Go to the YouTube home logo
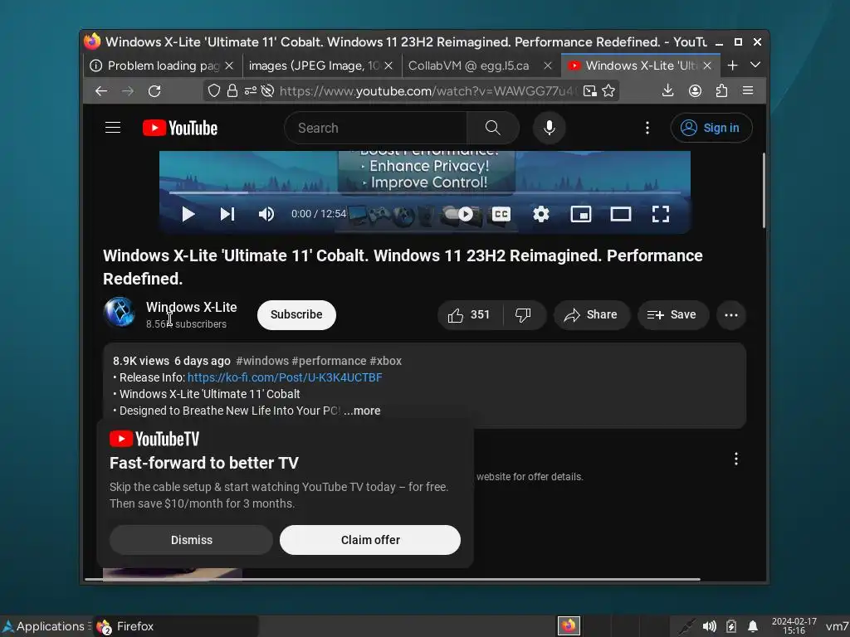Screen dimensions: 850x637 point(180,128)
